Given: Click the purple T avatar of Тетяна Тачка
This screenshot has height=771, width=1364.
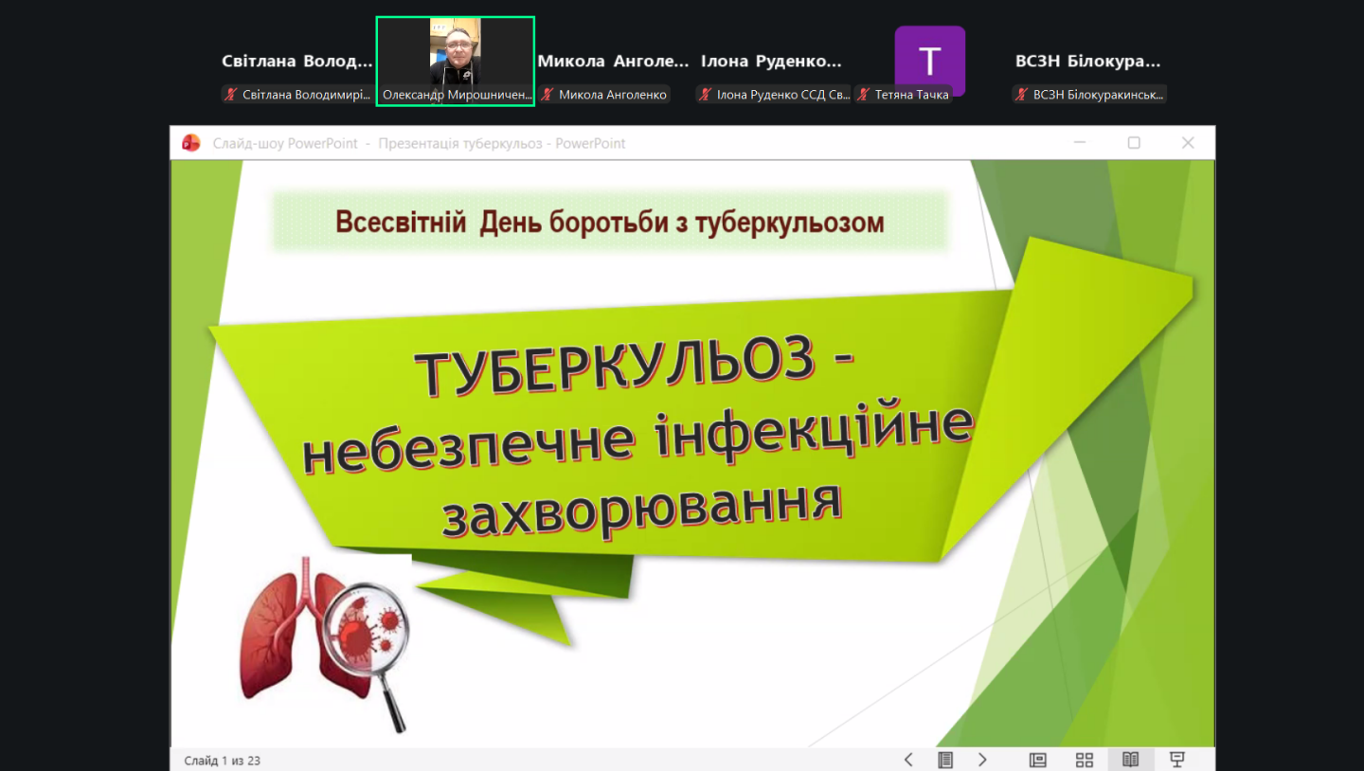Looking at the screenshot, I should (x=929, y=61).
